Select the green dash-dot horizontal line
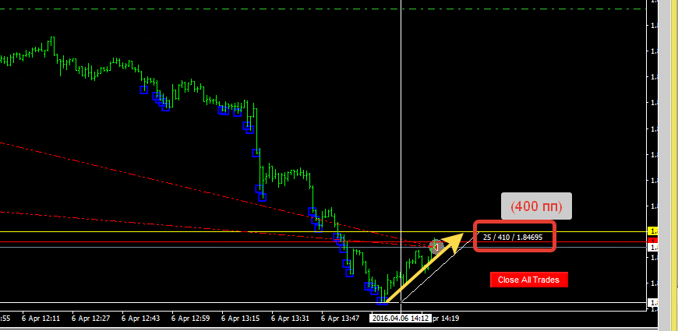Screen dimensions: 678x331 click(x=323, y=9)
